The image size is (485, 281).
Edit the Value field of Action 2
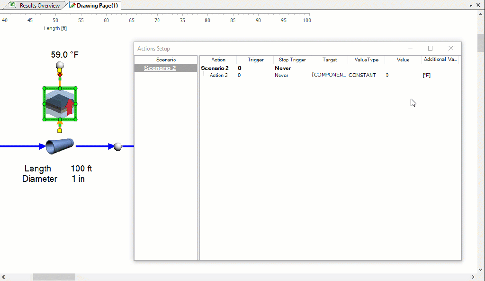(403, 75)
